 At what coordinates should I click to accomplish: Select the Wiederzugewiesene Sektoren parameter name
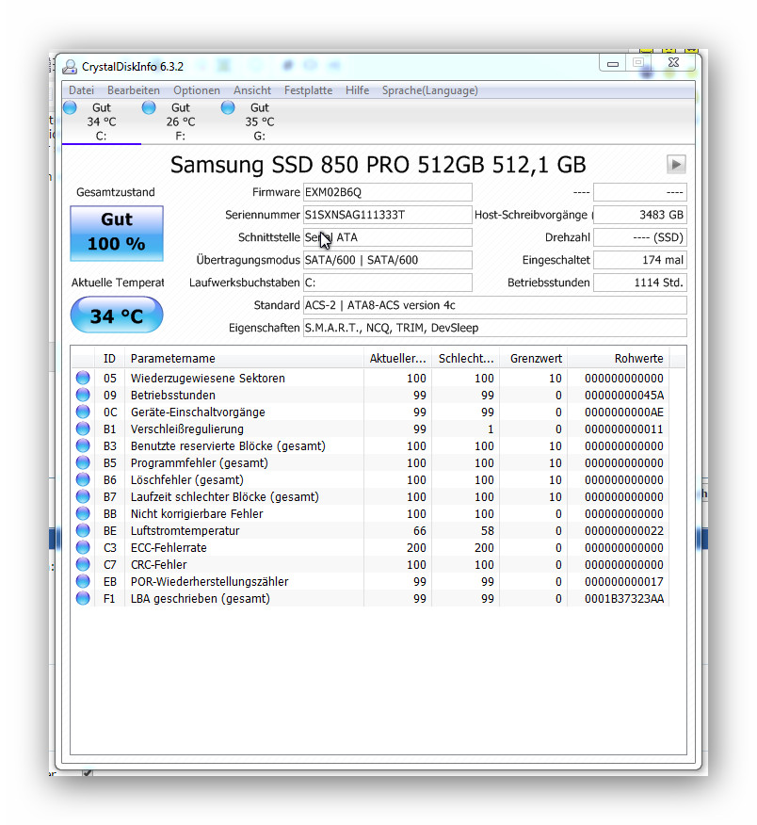[208, 379]
